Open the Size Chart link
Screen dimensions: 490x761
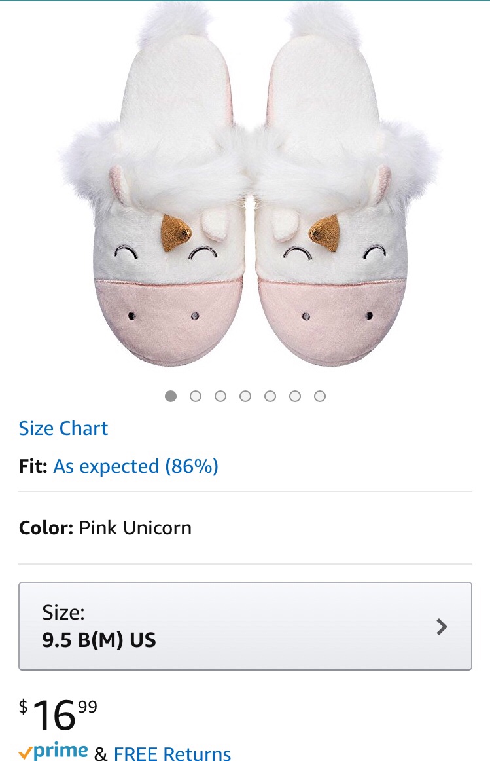pyautogui.click(x=63, y=428)
